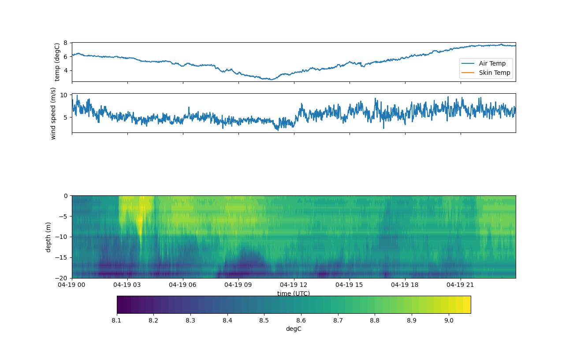The image size is (573, 352).
Task: Click the time (UTC) axis label
Action: click(294, 293)
